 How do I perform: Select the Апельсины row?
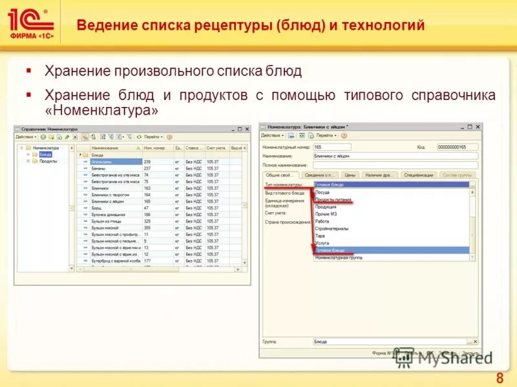(160, 162)
